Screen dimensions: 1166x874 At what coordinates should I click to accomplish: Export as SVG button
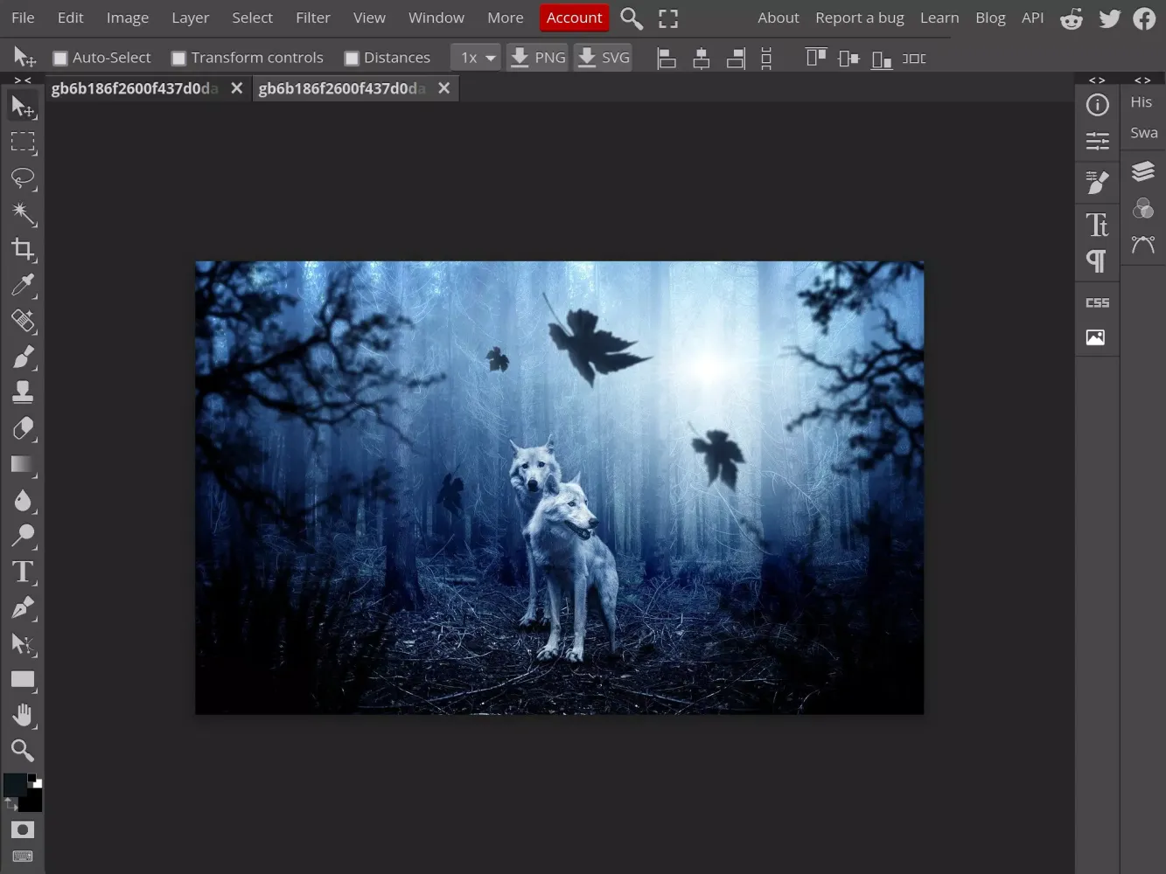point(603,58)
